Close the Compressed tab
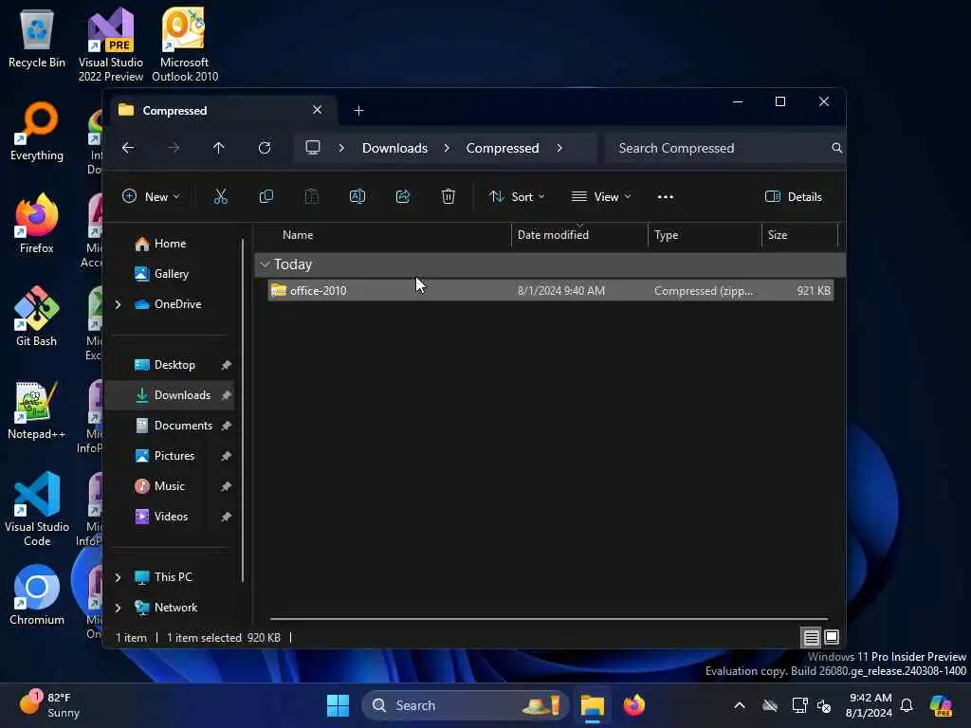Screen dimensions: 971x728 (x=317, y=110)
